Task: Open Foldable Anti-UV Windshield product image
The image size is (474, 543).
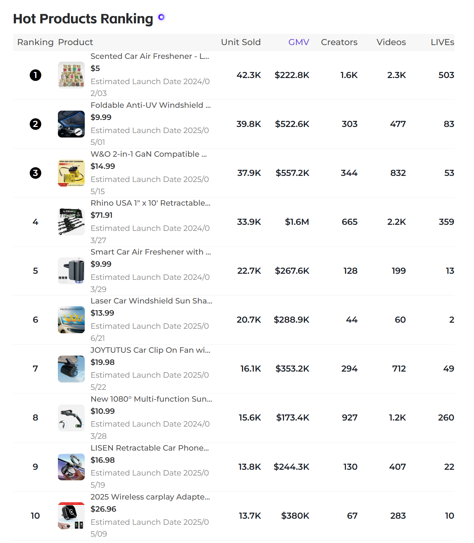Action: tap(71, 124)
